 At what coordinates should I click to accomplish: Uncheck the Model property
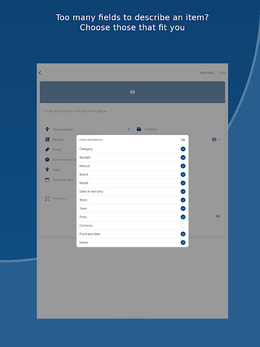pos(183,183)
